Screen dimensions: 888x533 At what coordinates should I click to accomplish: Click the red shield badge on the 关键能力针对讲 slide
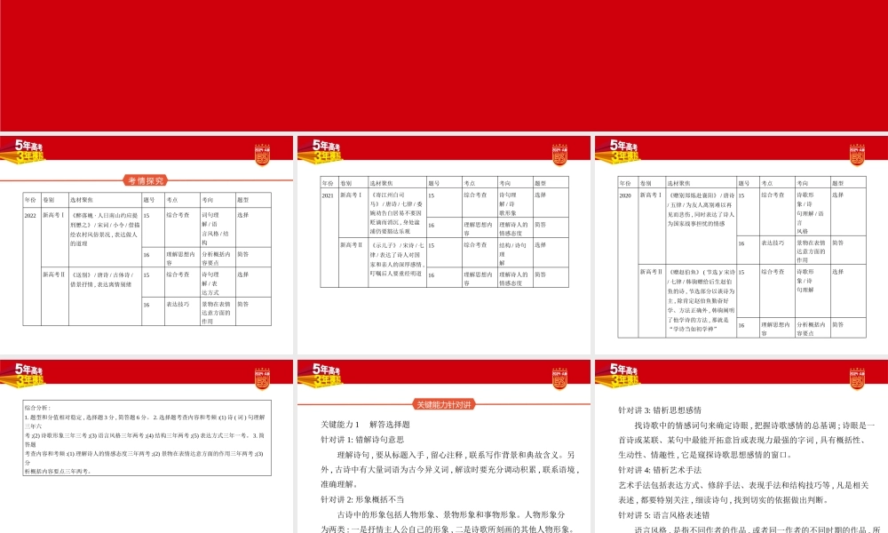pyautogui.click(x=559, y=378)
